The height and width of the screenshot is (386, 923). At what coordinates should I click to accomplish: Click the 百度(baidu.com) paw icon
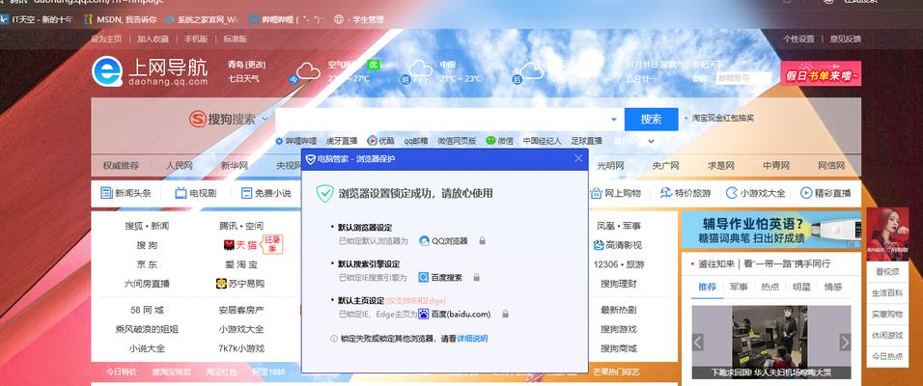tap(424, 315)
